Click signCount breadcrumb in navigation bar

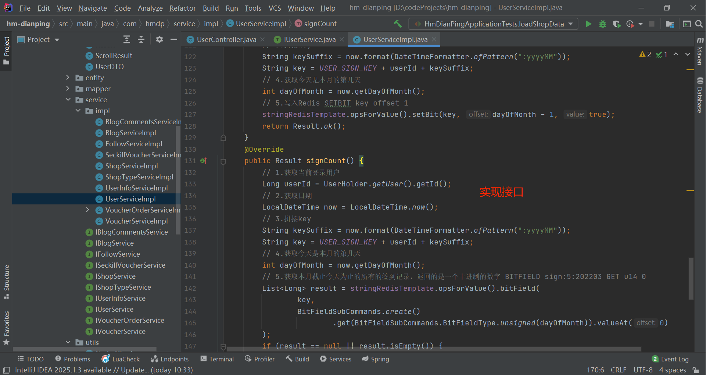[x=316, y=24]
